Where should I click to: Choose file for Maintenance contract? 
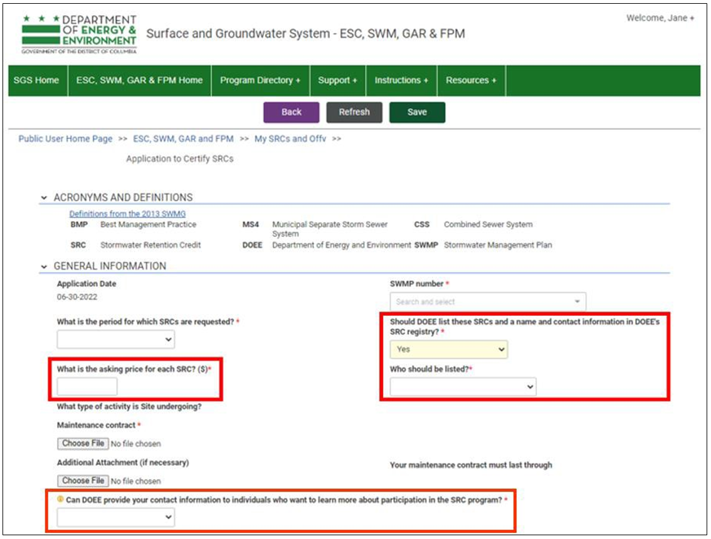[83, 443]
